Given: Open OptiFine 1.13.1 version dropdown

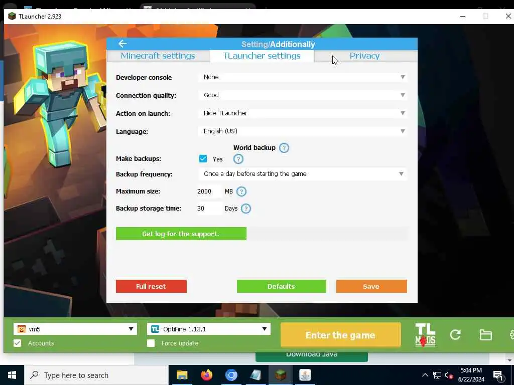Looking at the screenshot, I should (x=209, y=329).
